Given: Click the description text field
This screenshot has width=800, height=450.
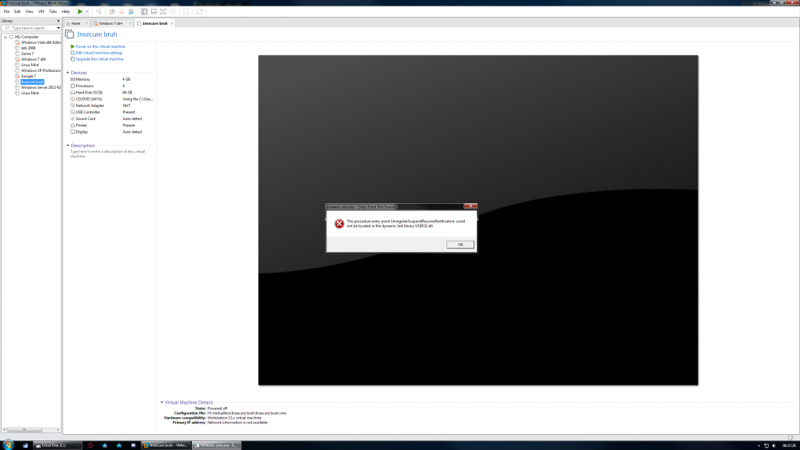Looking at the screenshot, I should point(108,154).
